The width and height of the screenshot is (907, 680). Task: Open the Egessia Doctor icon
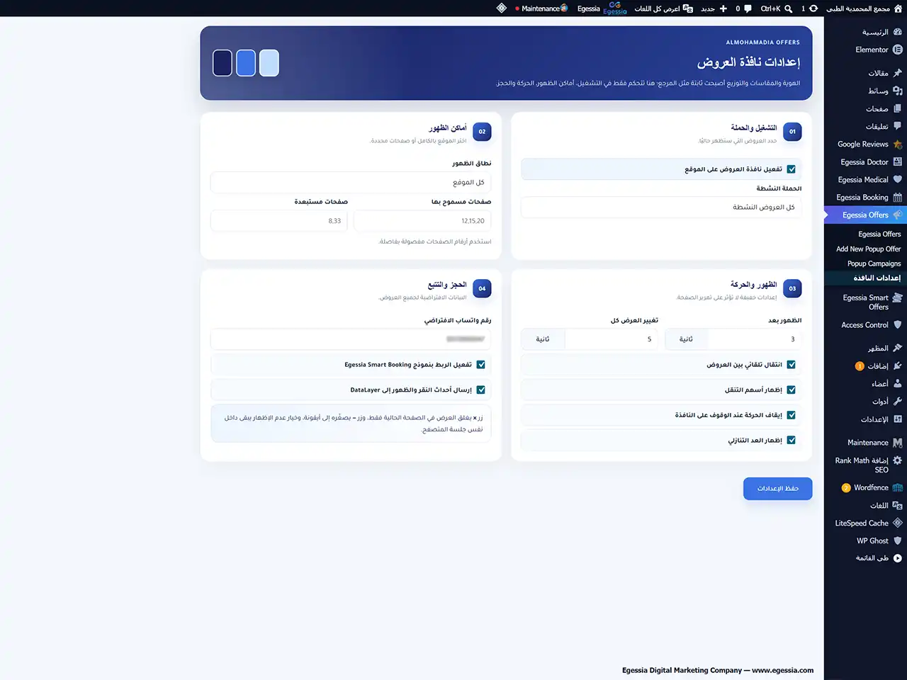tap(898, 161)
